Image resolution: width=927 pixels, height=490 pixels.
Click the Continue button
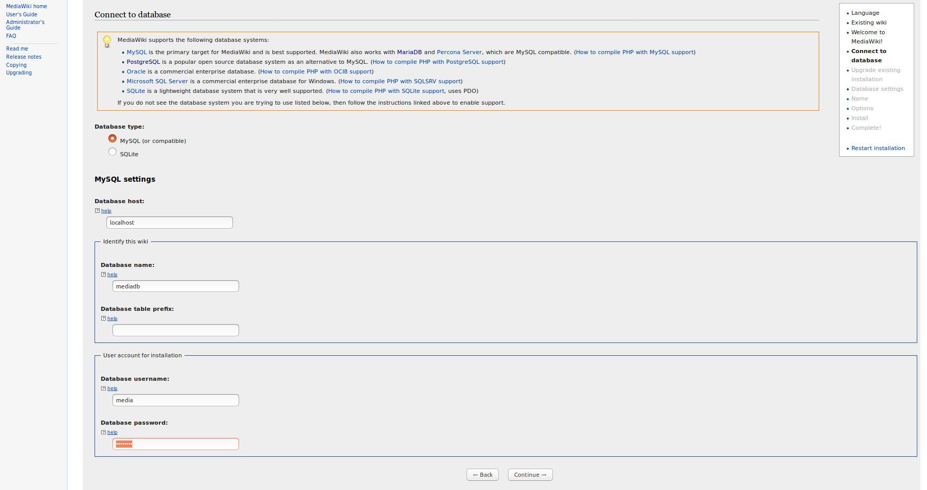tap(530, 475)
